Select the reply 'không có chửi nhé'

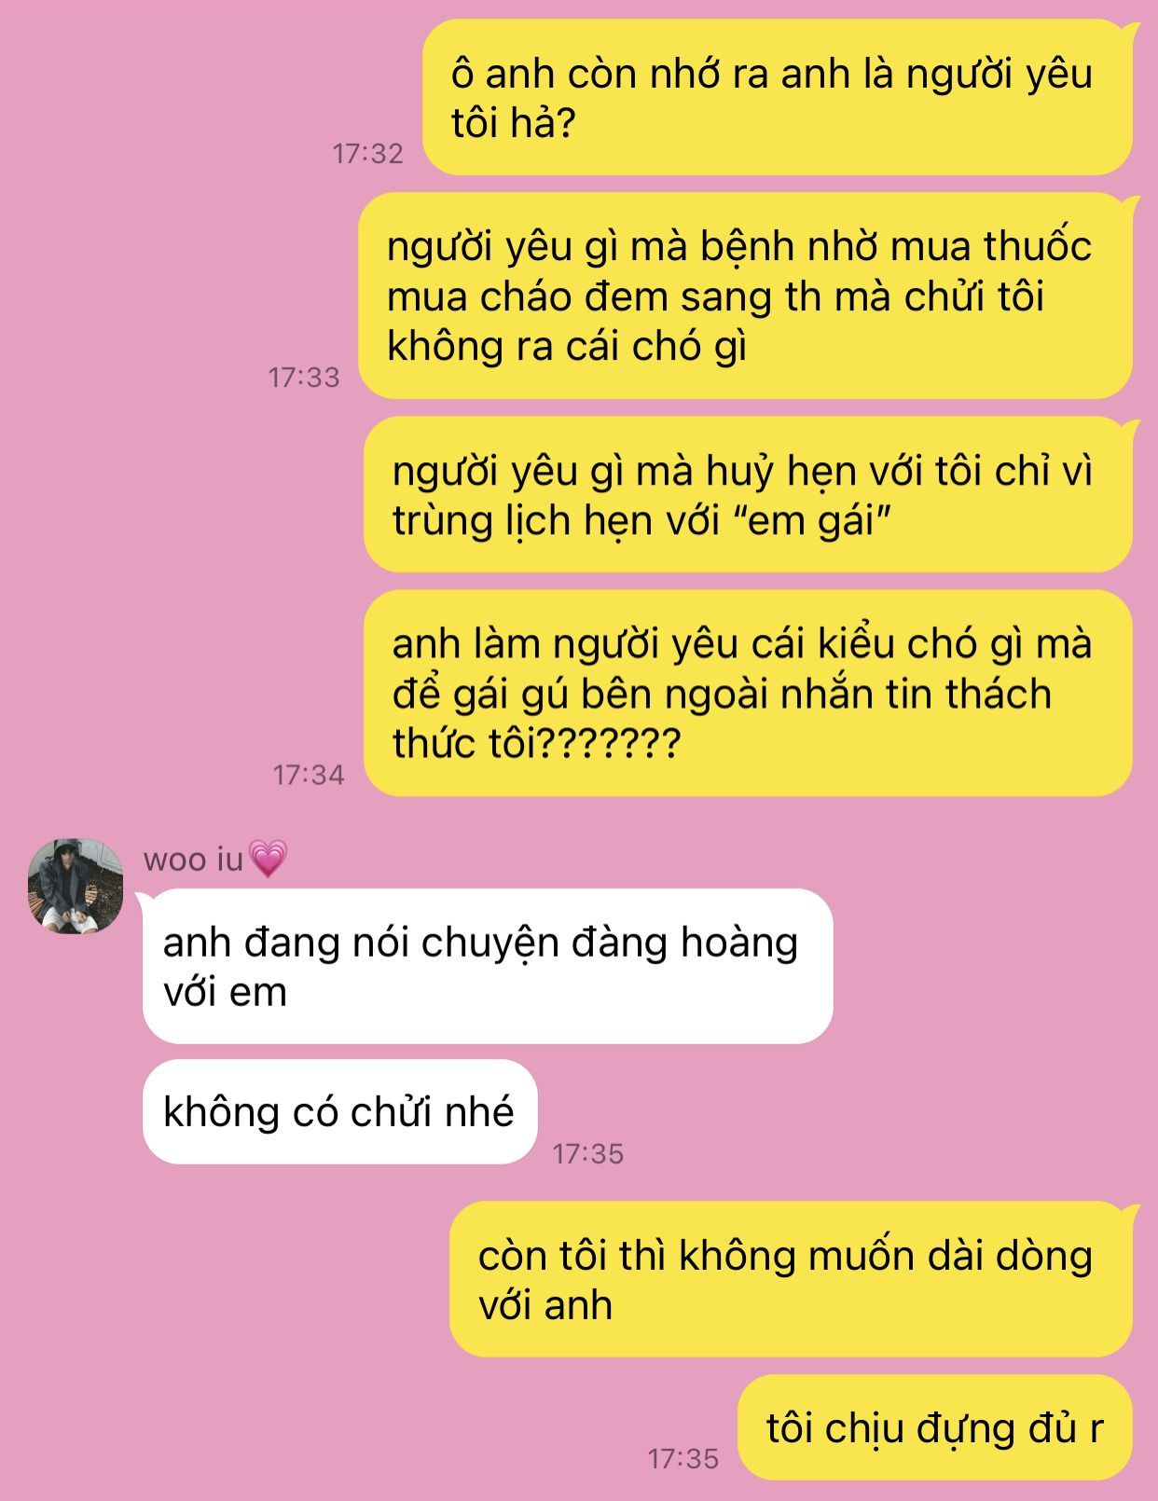click(x=340, y=1111)
